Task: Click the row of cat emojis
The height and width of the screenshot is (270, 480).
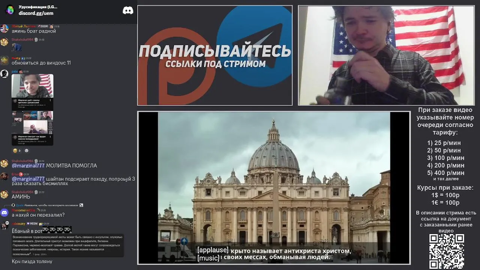Action: pyautogui.click(x=57, y=230)
